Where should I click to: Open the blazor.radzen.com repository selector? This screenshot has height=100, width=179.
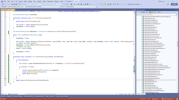coord(168,99)
